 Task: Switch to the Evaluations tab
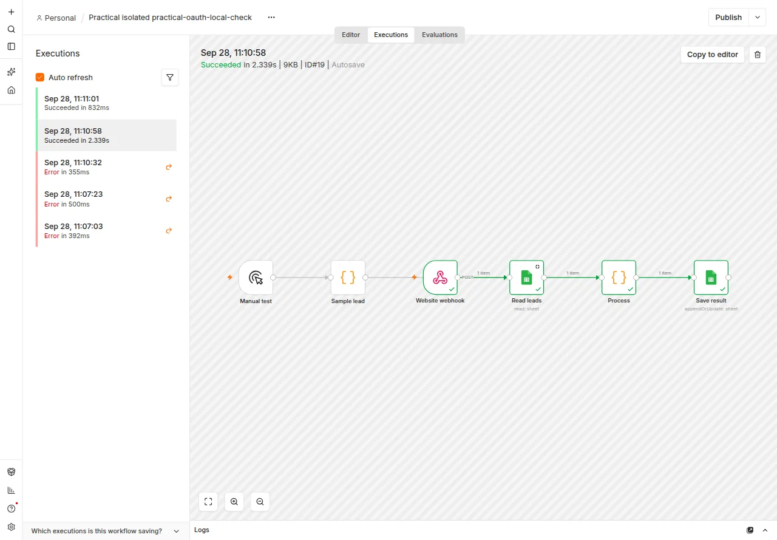point(440,35)
